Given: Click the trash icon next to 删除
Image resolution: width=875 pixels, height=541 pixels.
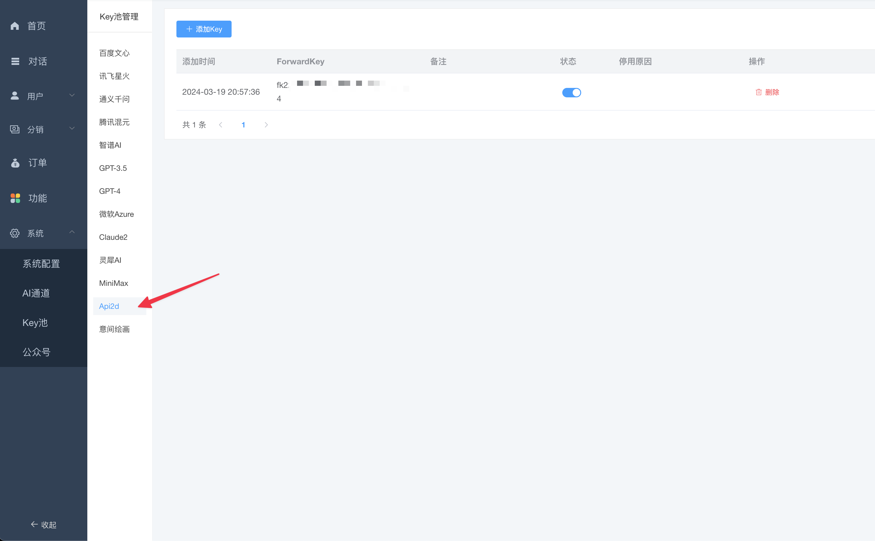Looking at the screenshot, I should pyautogui.click(x=758, y=92).
